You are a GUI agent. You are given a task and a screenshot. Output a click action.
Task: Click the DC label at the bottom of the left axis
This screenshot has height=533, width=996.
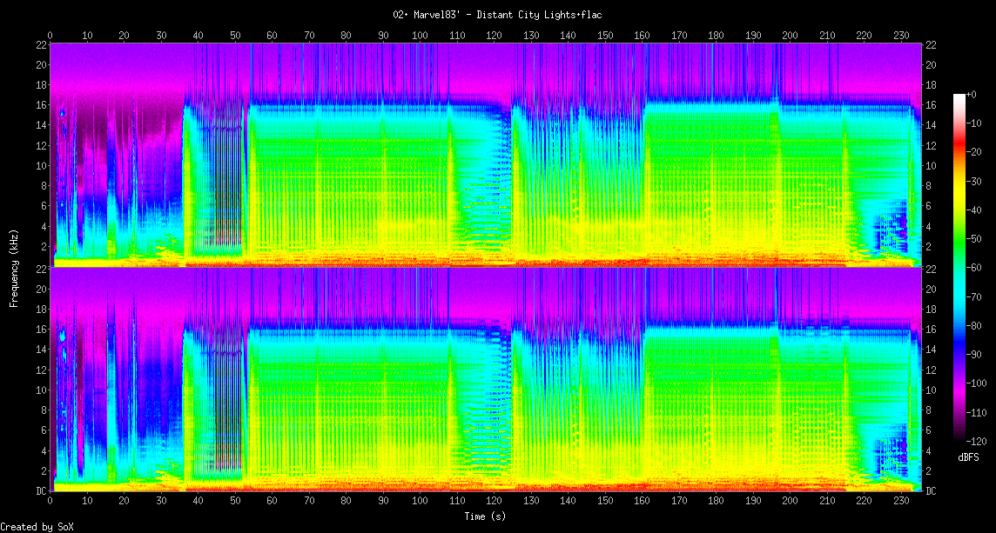tap(41, 491)
